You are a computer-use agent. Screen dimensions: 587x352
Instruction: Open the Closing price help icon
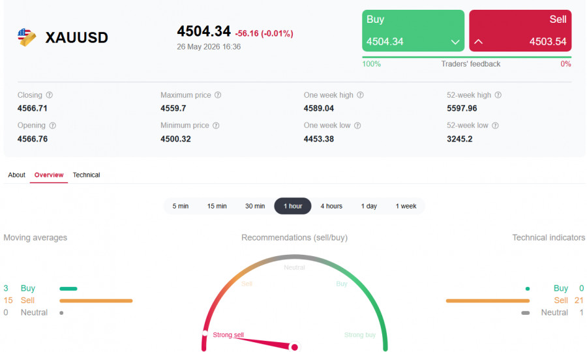(50, 95)
